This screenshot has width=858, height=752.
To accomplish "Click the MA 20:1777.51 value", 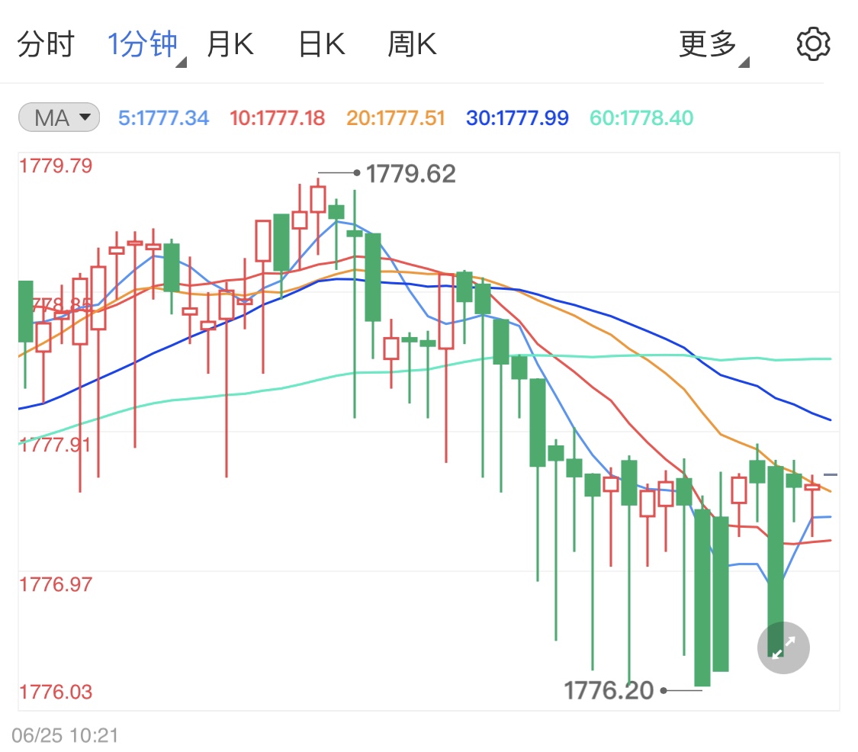I will point(396,117).
